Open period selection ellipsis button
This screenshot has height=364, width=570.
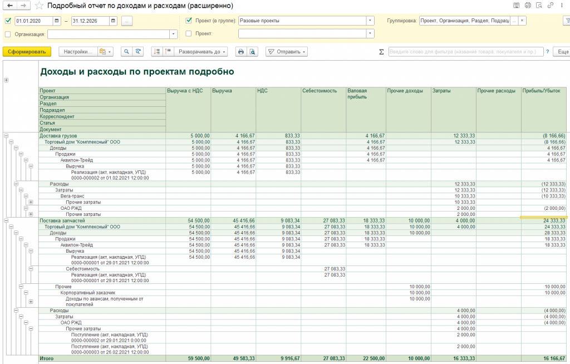(126, 21)
